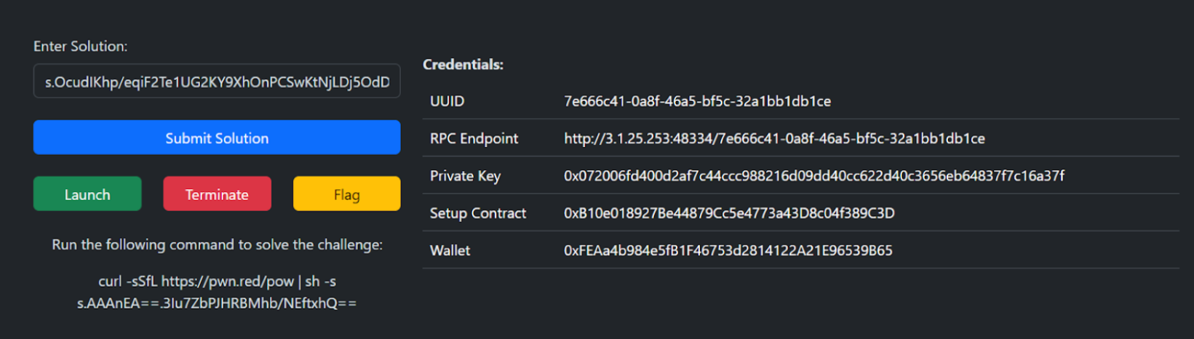Click the RPC Endpoint row label
Image resolution: width=1194 pixels, height=339 pixels.
click(474, 138)
